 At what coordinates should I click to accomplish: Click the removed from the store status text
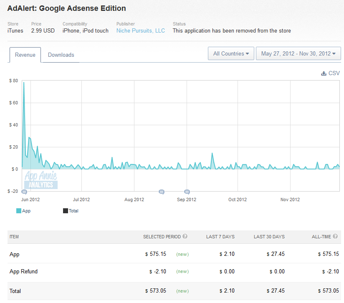click(x=232, y=31)
